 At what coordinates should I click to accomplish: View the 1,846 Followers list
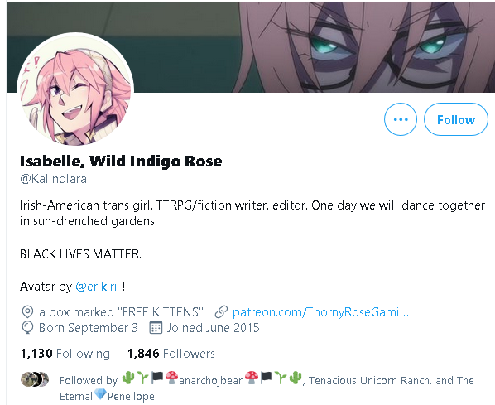click(171, 353)
